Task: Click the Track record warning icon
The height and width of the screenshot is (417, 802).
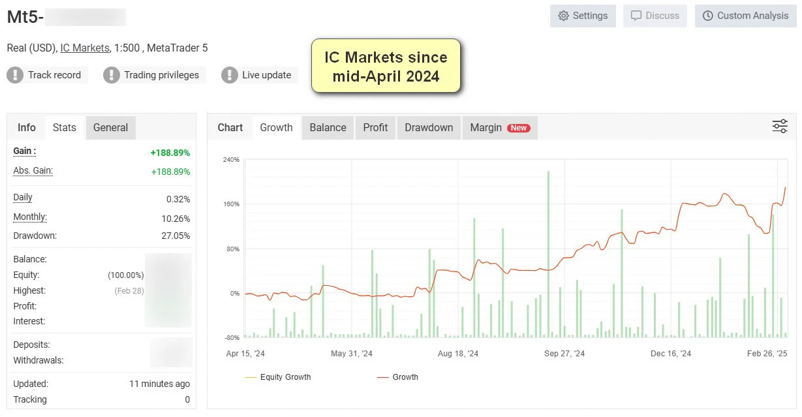Action: (15, 75)
